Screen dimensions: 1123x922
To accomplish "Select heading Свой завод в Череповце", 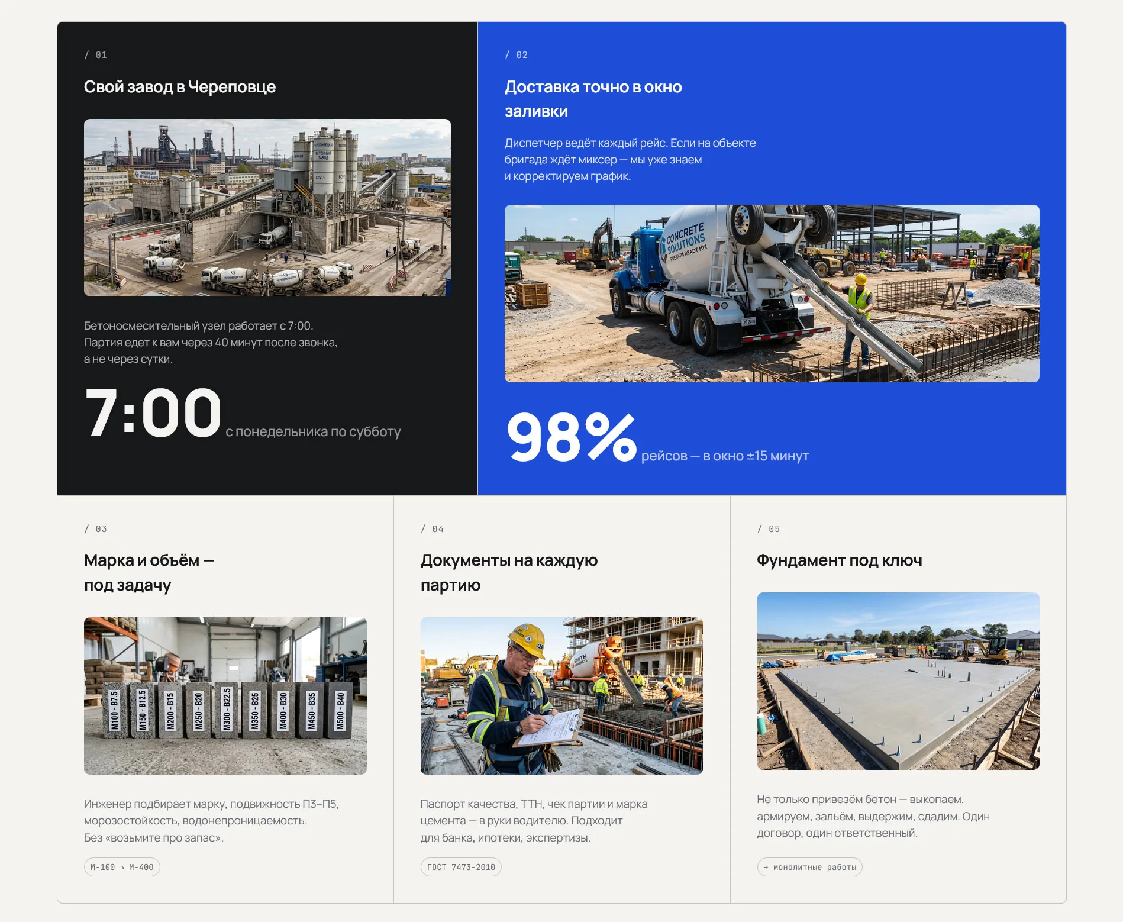I will click(180, 87).
